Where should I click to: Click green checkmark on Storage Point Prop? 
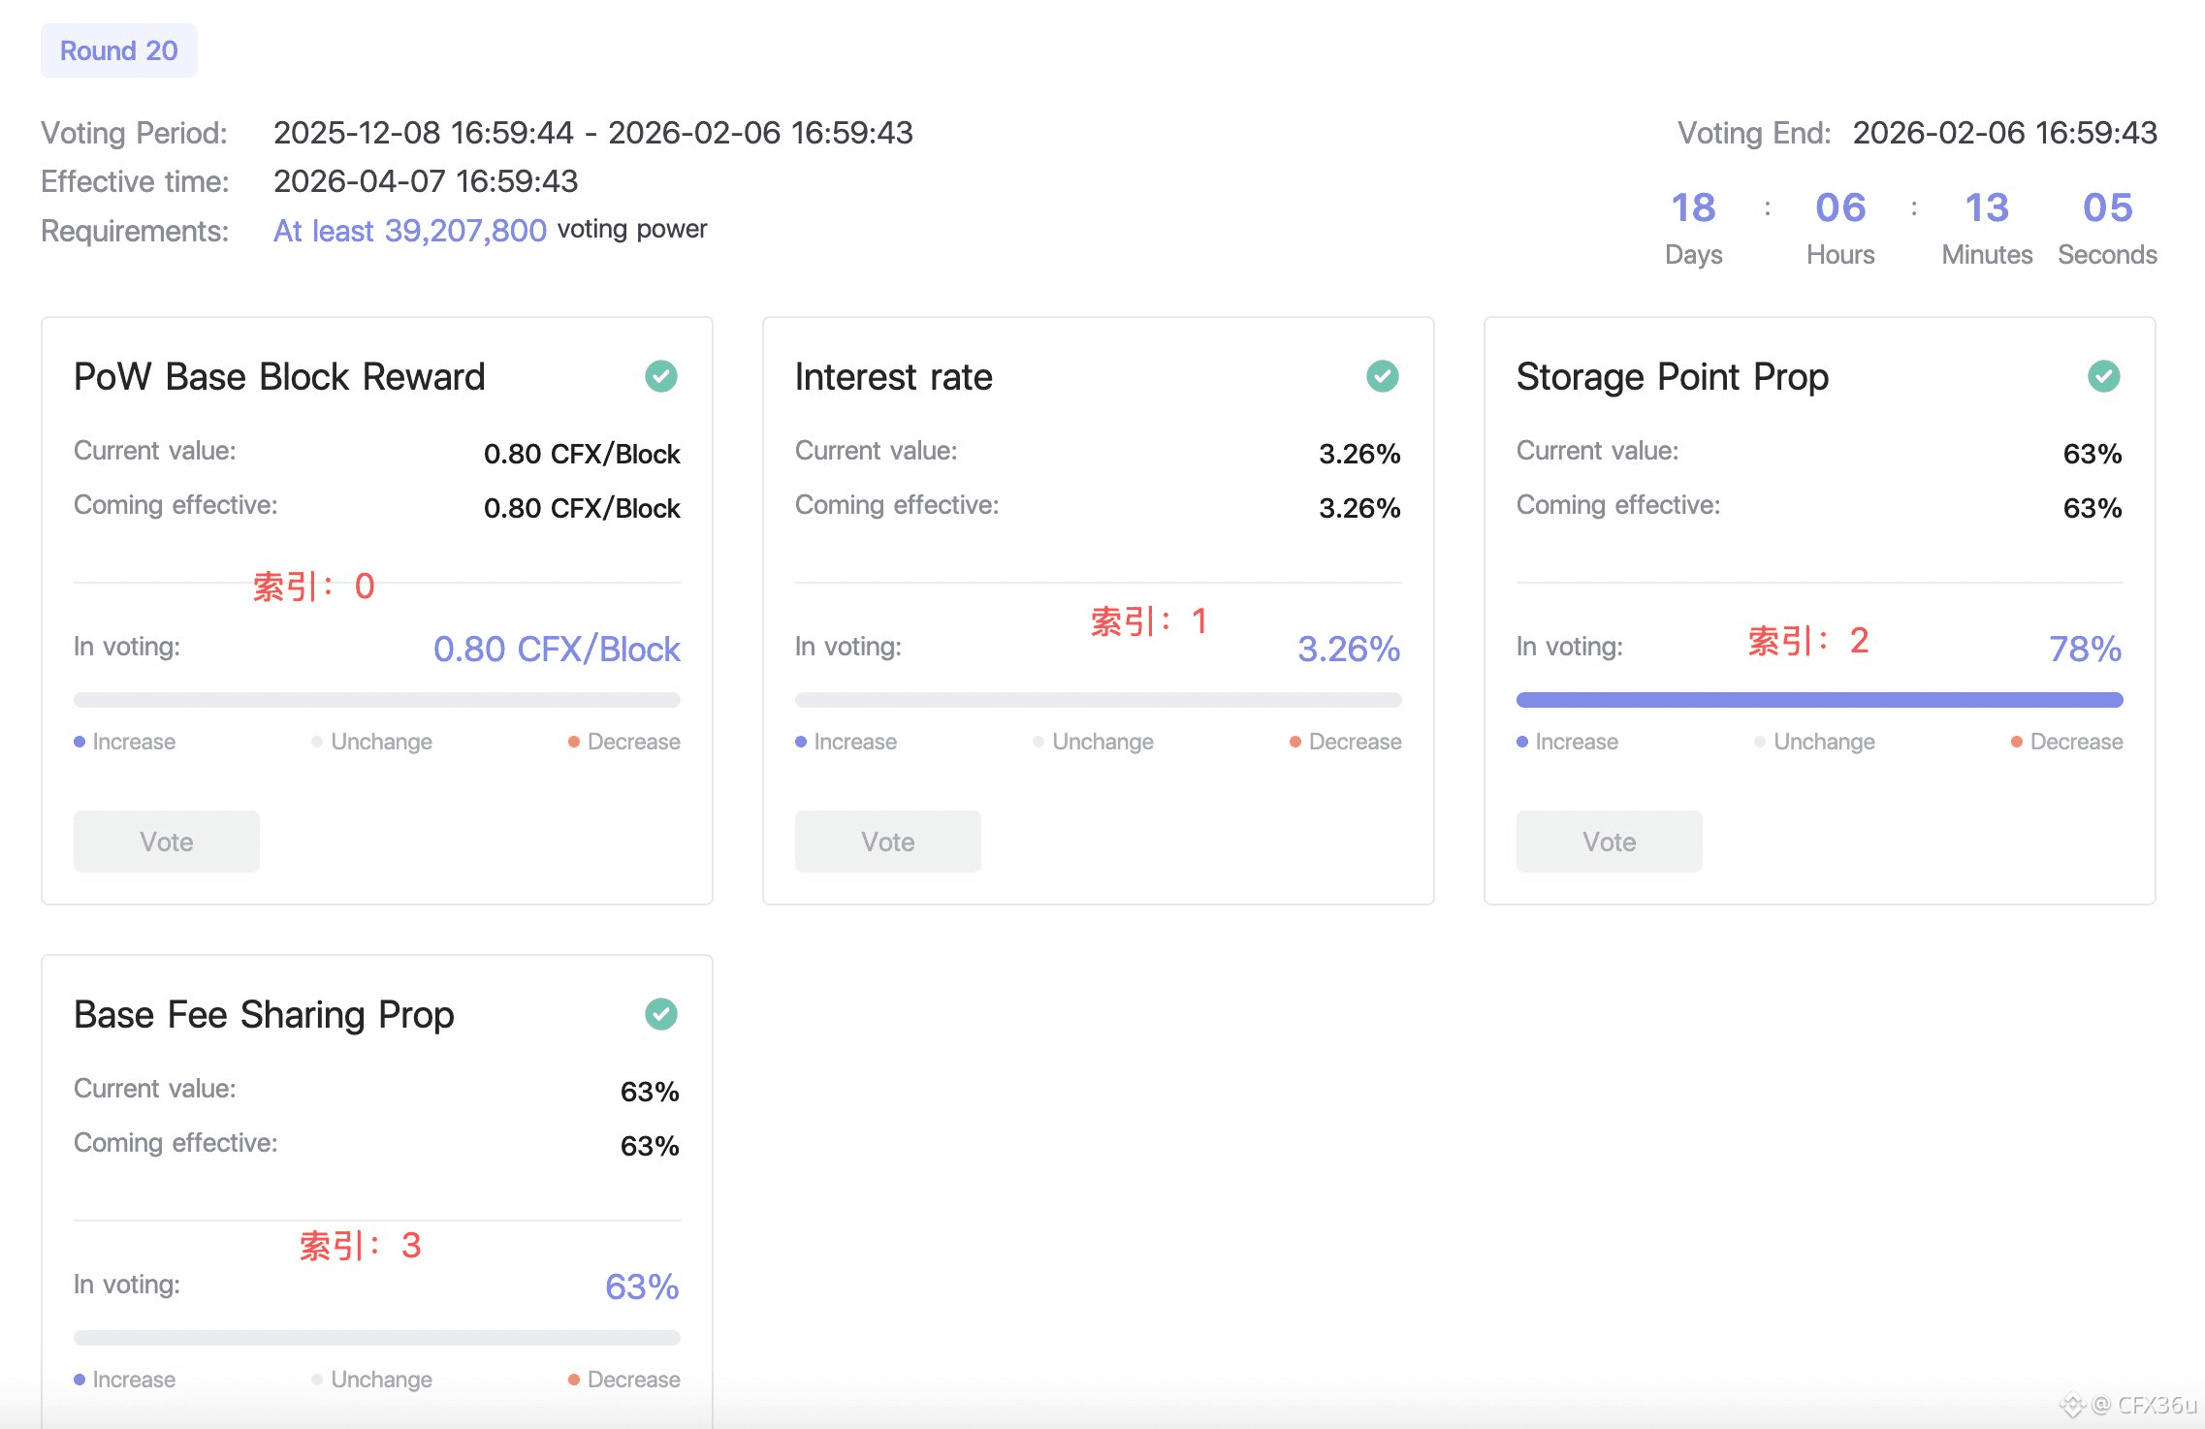pyautogui.click(x=2103, y=376)
